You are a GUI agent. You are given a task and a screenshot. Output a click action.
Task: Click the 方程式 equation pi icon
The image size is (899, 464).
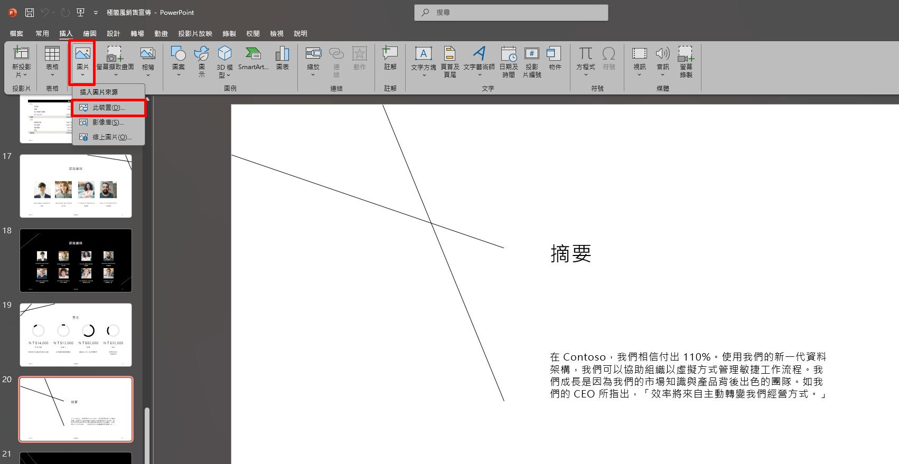click(x=585, y=53)
